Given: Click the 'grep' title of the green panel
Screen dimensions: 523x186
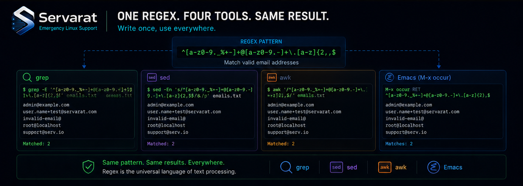Looking at the screenshot, I should (42, 78).
